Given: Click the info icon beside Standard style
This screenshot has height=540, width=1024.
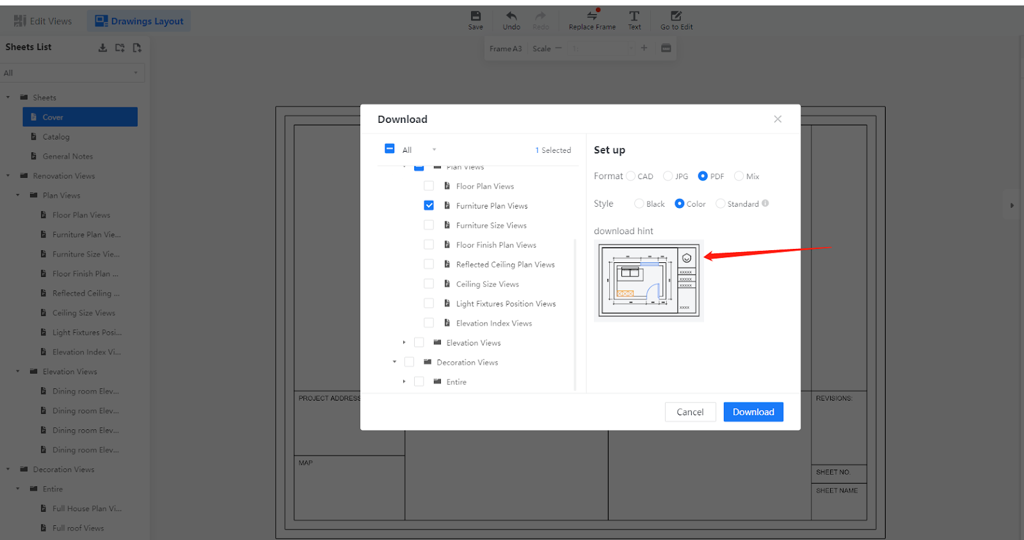Looking at the screenshot, I should [765, 203].
